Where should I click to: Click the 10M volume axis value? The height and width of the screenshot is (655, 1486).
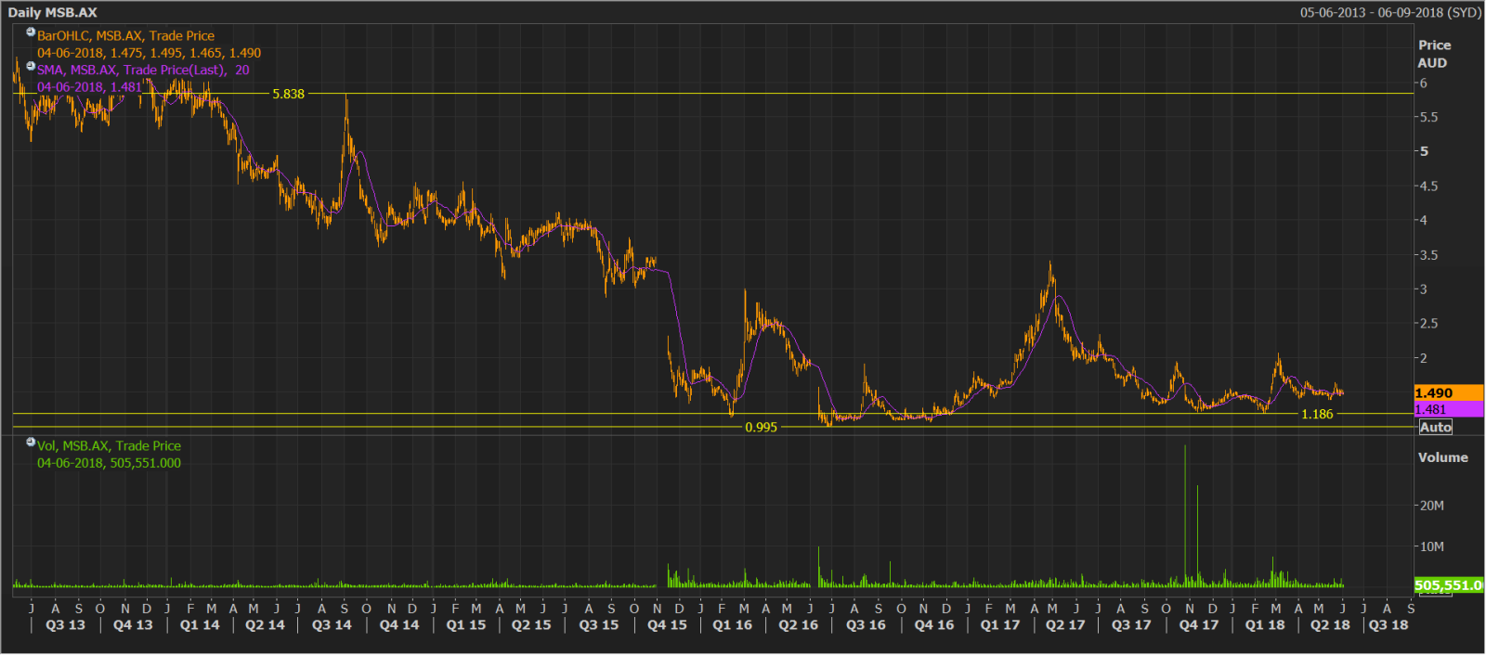[1431, 546]
